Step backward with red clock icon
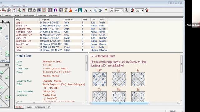 [x=132, y=10]
